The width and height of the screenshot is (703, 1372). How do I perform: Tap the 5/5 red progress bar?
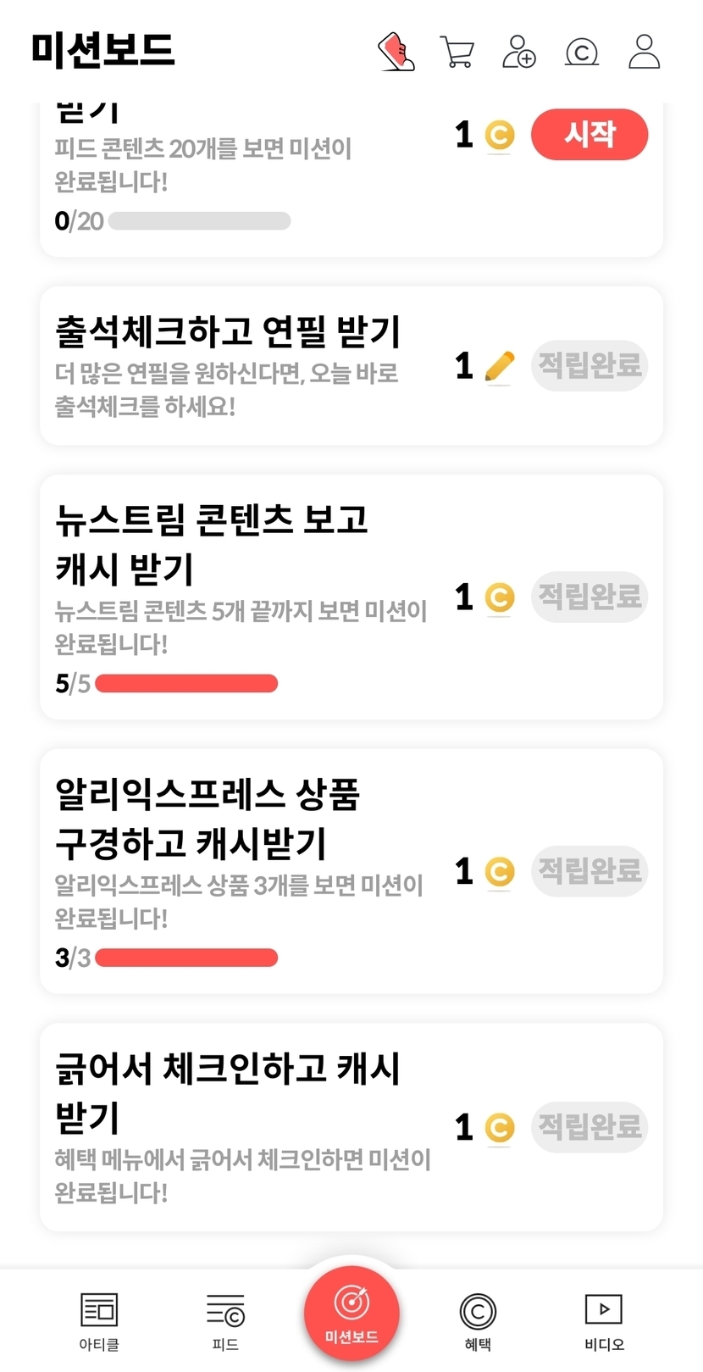186,684
